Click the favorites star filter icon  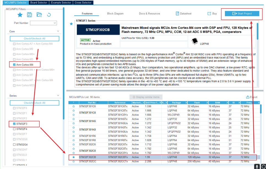[x=20, y=15]
